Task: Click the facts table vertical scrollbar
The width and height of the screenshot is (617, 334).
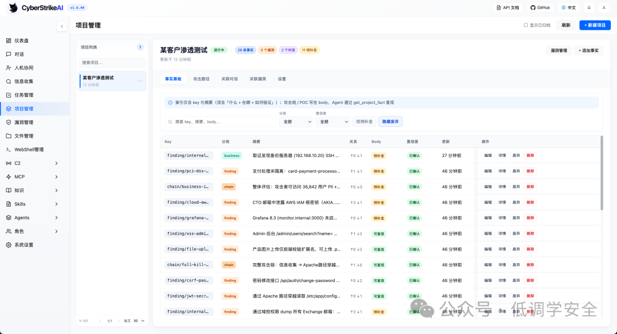Action: [601, 173]
